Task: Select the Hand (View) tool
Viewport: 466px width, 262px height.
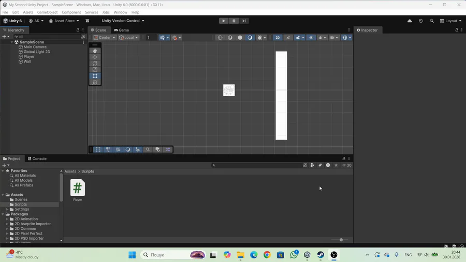Action: [95, 51]
